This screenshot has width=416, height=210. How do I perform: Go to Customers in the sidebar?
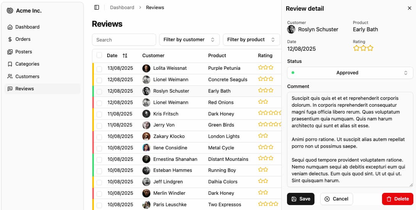(x=27, y=77)
